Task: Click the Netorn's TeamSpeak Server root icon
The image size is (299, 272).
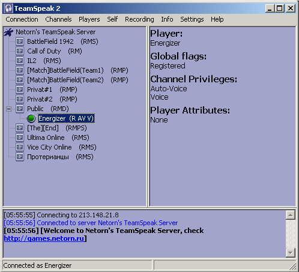Action: pos(8,32)
